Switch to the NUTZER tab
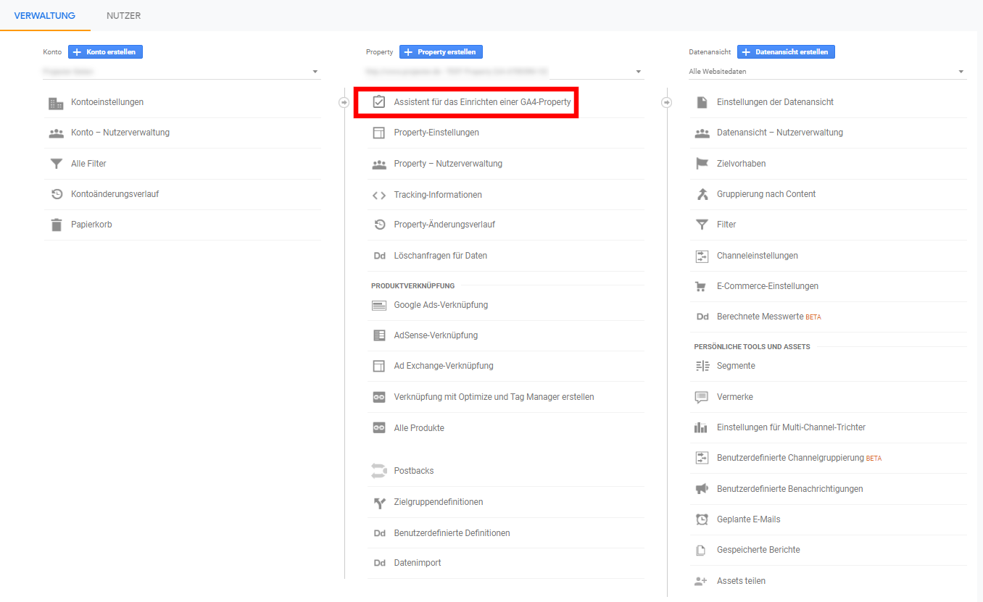 123,15
